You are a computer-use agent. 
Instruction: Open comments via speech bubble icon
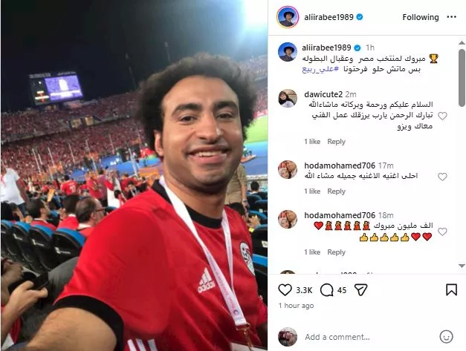[x=326, y=290]
